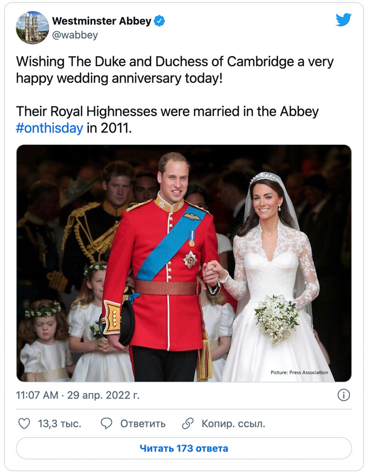Click the reply speech bubble icon
Screen dimensions: 368x476
[x=106, y=423]
